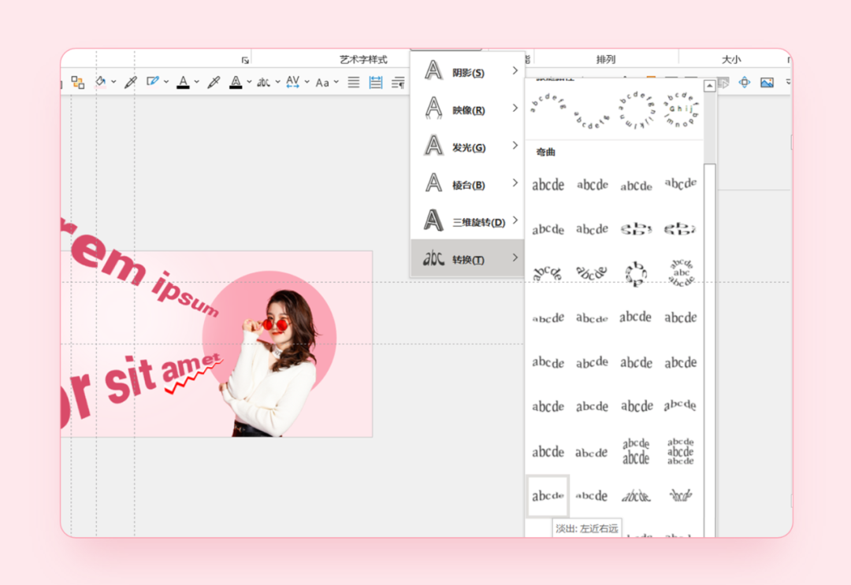Click the AV character spacing icon
851x585 pixels.
pos(292,82)
